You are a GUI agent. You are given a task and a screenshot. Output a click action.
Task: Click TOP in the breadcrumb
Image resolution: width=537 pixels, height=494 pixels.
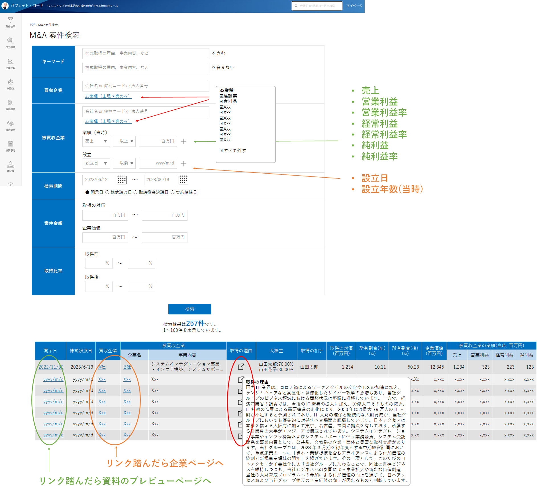(32, 25)
